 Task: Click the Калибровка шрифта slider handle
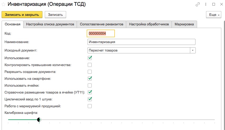point(39,120)
